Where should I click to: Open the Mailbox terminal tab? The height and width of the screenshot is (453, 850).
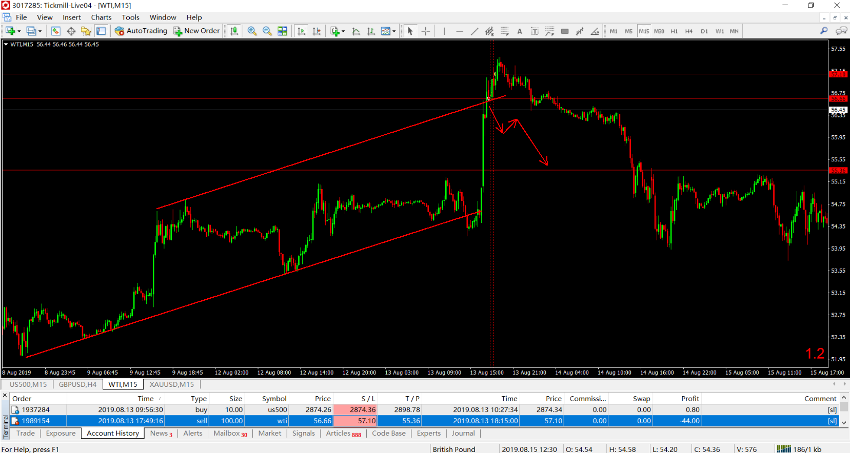click(230, 434)
